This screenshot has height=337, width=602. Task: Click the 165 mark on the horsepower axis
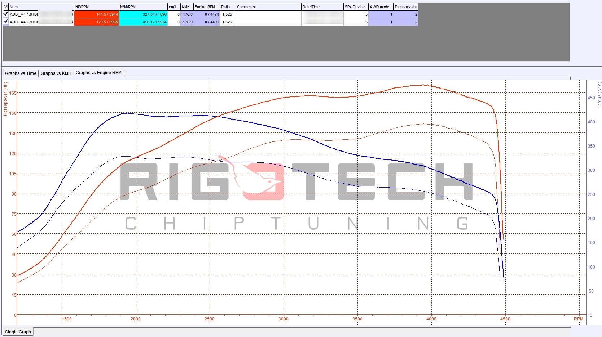point(13,93)
